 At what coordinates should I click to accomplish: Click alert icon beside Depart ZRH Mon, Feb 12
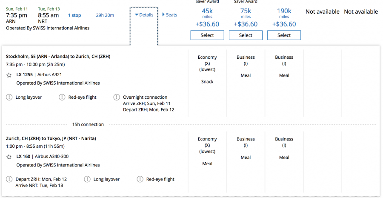point(9,179)
